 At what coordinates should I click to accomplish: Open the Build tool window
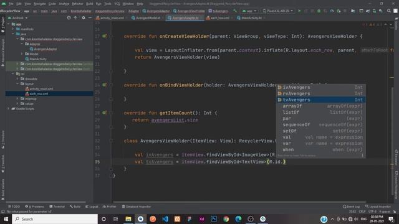[75, 207]
